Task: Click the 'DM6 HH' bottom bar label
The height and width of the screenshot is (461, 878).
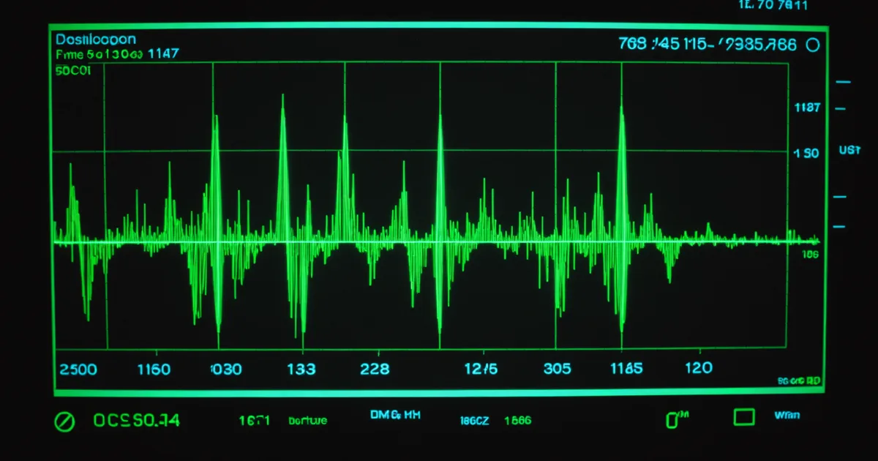Action: (395, 415)
